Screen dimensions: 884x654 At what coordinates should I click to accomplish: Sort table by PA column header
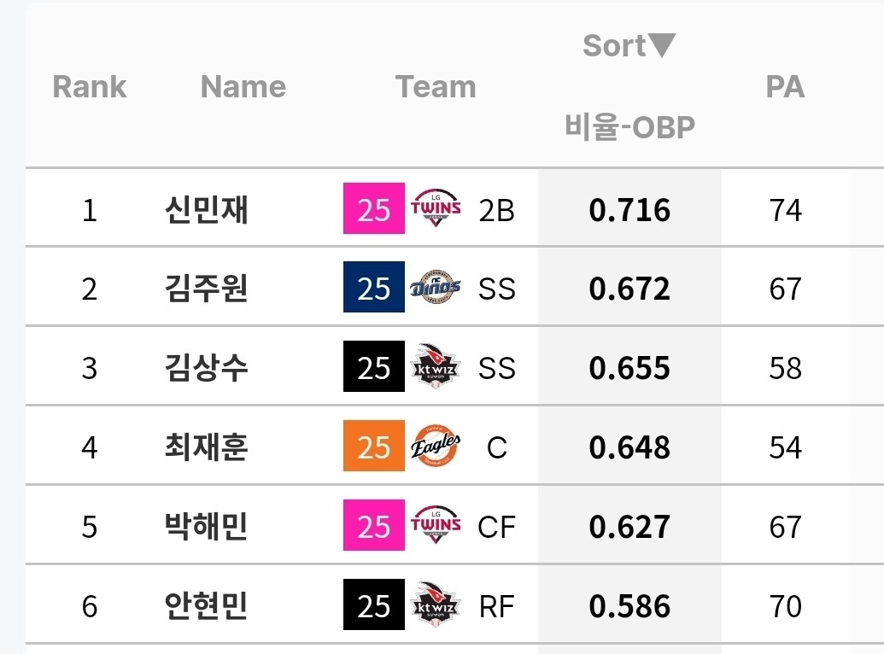[x=785, y=86]
